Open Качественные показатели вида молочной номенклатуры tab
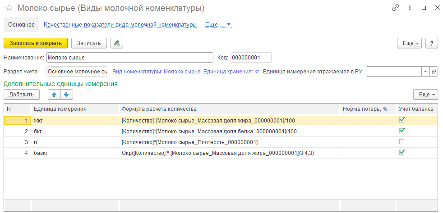The width and height of the screenshot is (443, 213). point(120,25)
